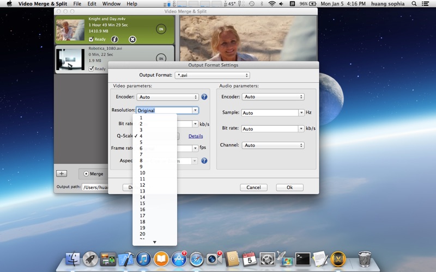Image resolution: width=436 pixels, height=272 pixels.
Task: Click the plus add file icon
Action: (62, 174)
